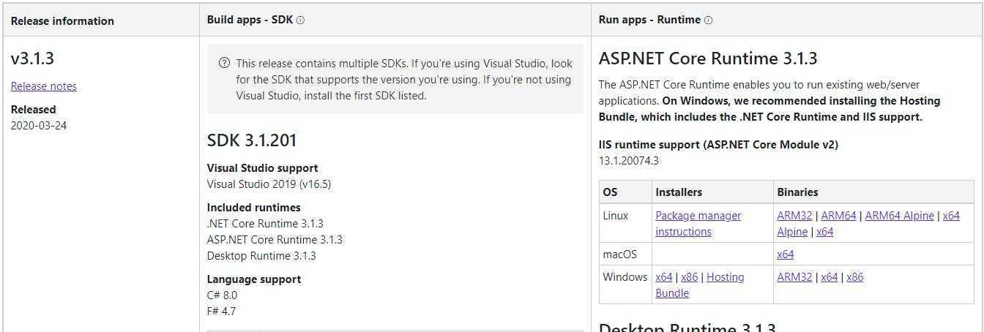
Task: Download Windows x86 binaries
Action: (x=855, y=277)
